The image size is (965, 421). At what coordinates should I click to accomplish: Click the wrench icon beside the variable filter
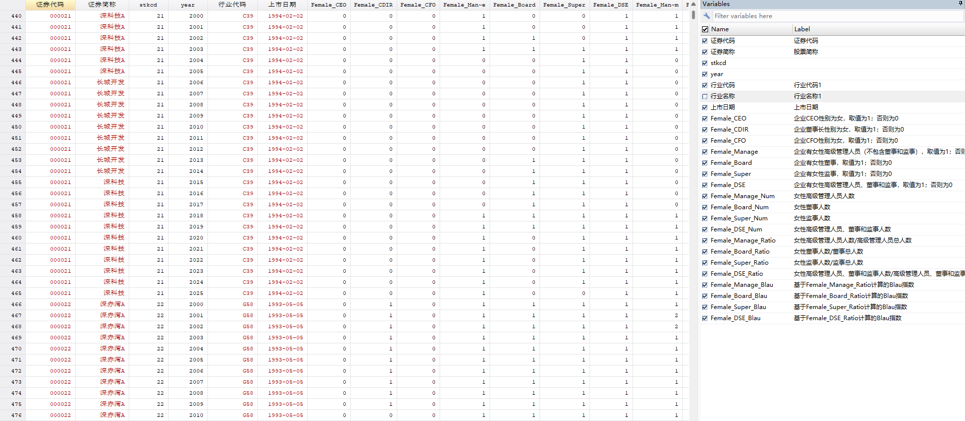(707, 16)
